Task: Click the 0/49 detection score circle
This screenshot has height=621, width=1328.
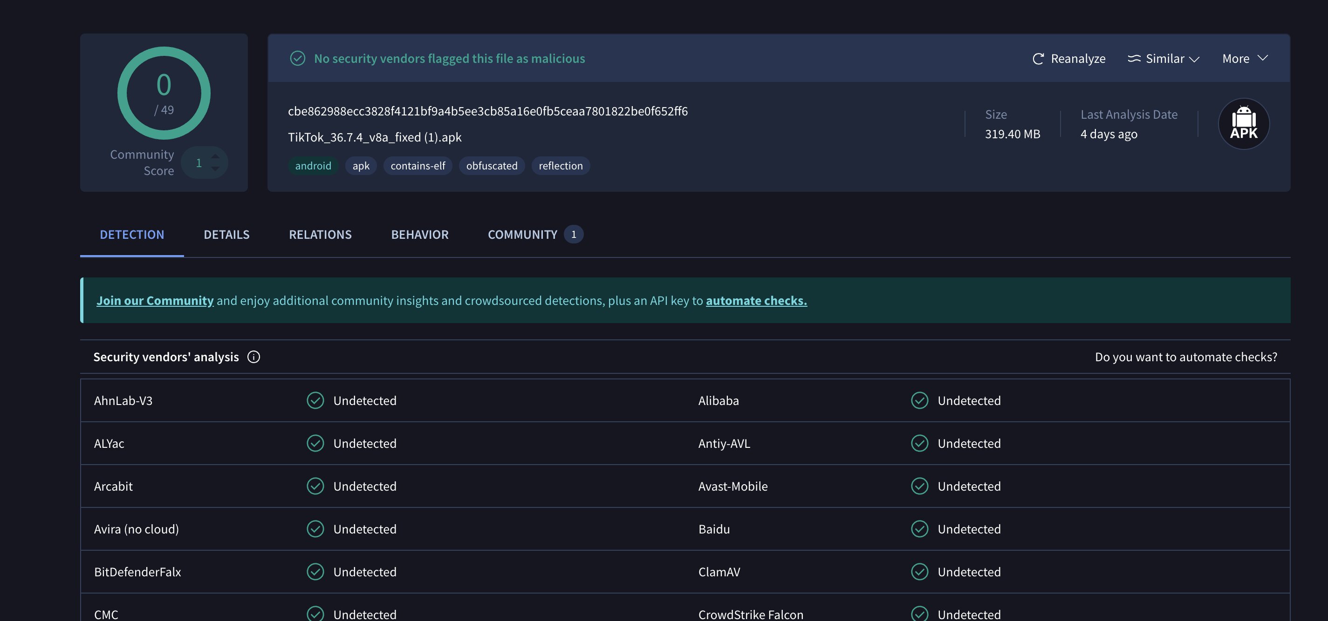Action: pyautogui.click(x=164, y=93)
